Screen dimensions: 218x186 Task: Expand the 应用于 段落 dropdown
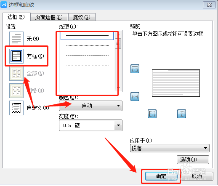(170, 148)
